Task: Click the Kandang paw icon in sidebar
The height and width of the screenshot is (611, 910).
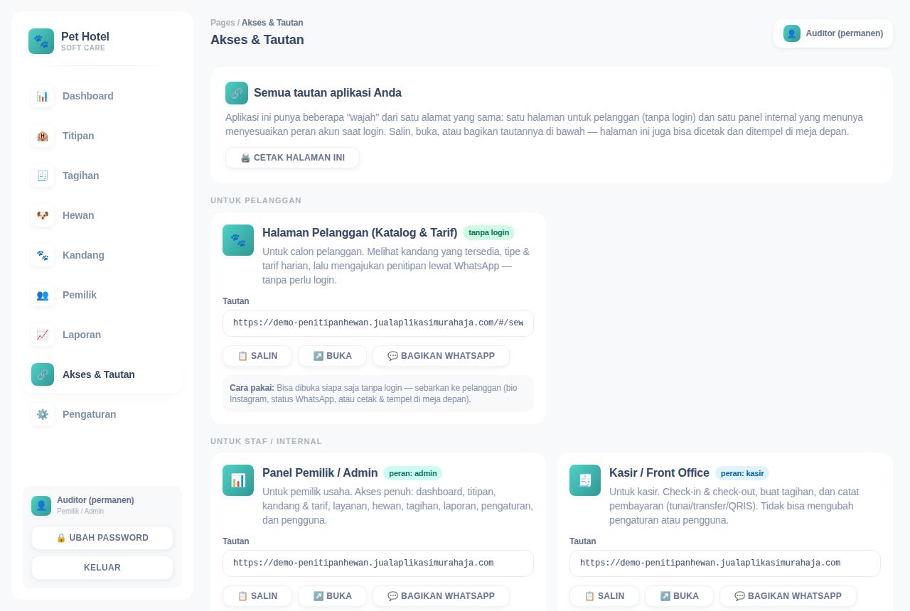Action: 43,255
